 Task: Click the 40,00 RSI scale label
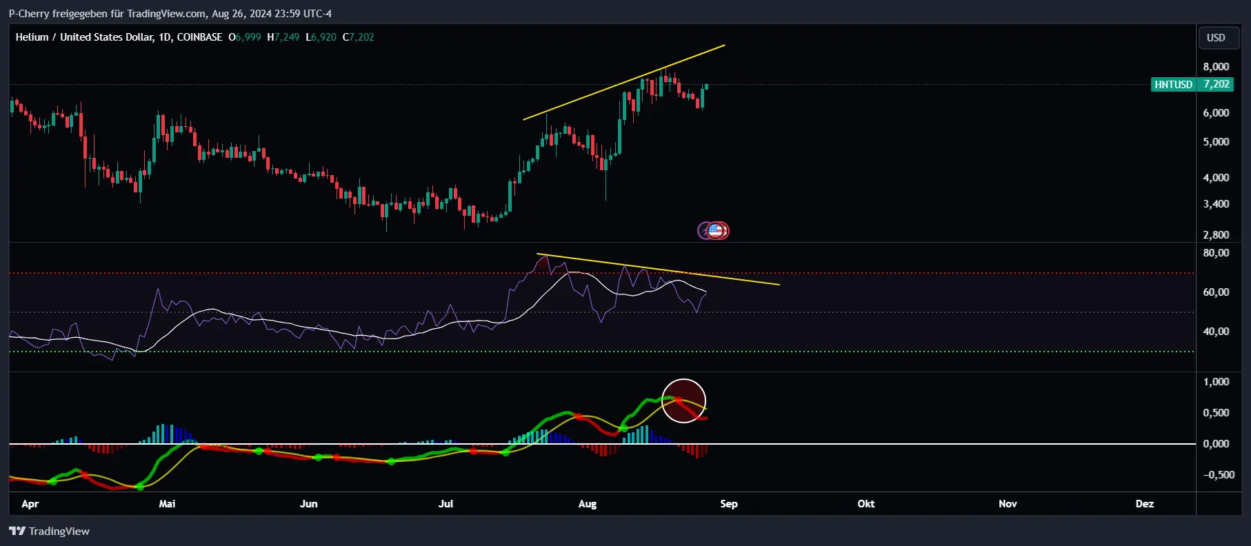coord(1216,332)
